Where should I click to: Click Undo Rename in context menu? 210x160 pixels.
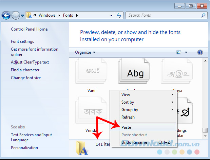[134, 142]
